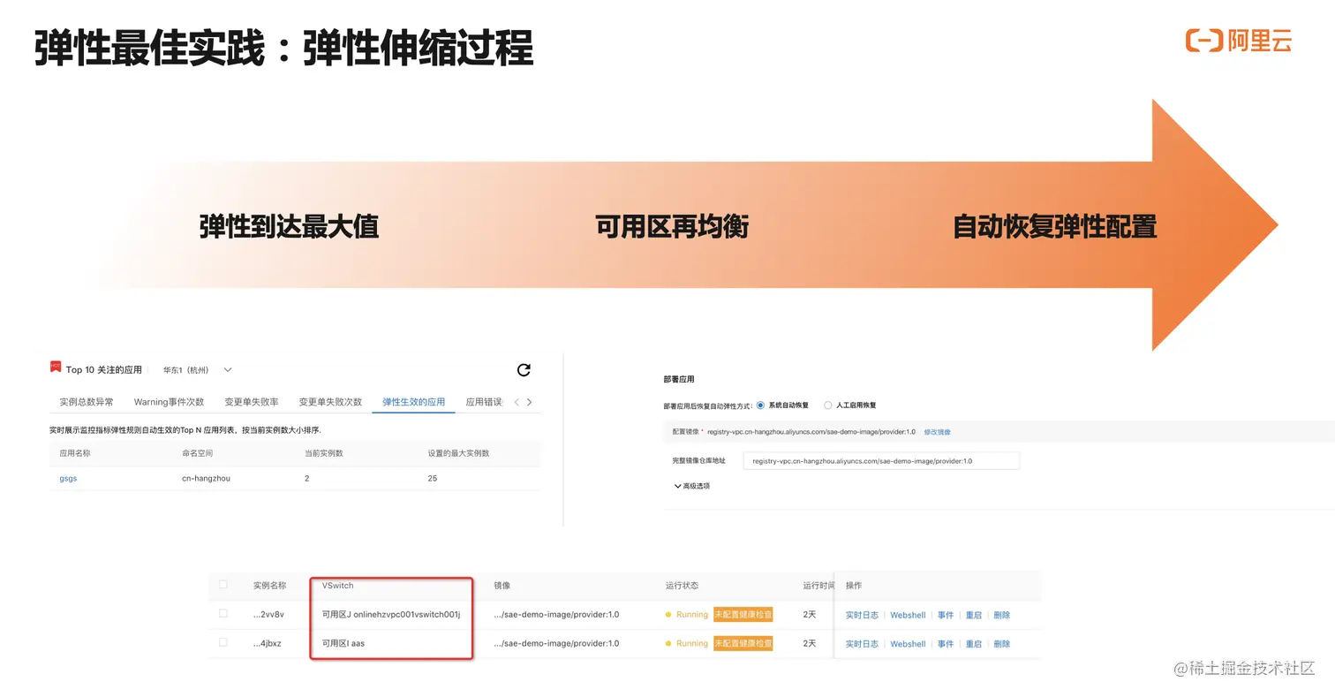1335x697 pixels.
Task: Click the cn-hangzhou namespace cell
Action: coord(206,479)
